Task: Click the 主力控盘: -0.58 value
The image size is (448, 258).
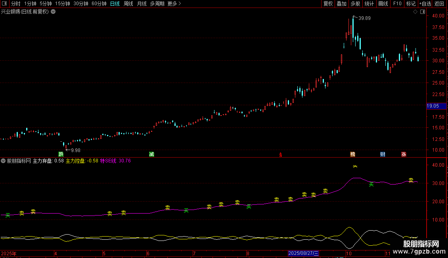Action: [82, 161]
